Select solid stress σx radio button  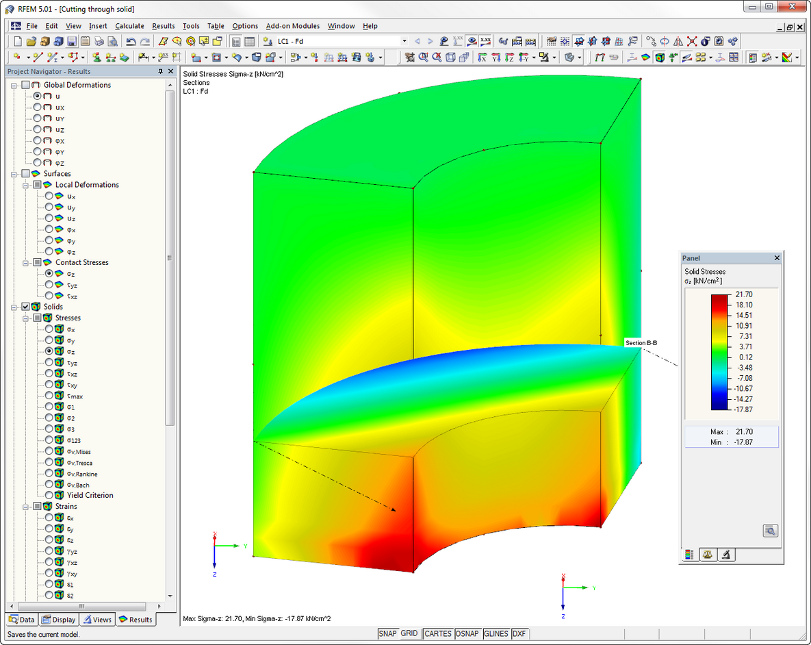[49, 329]
